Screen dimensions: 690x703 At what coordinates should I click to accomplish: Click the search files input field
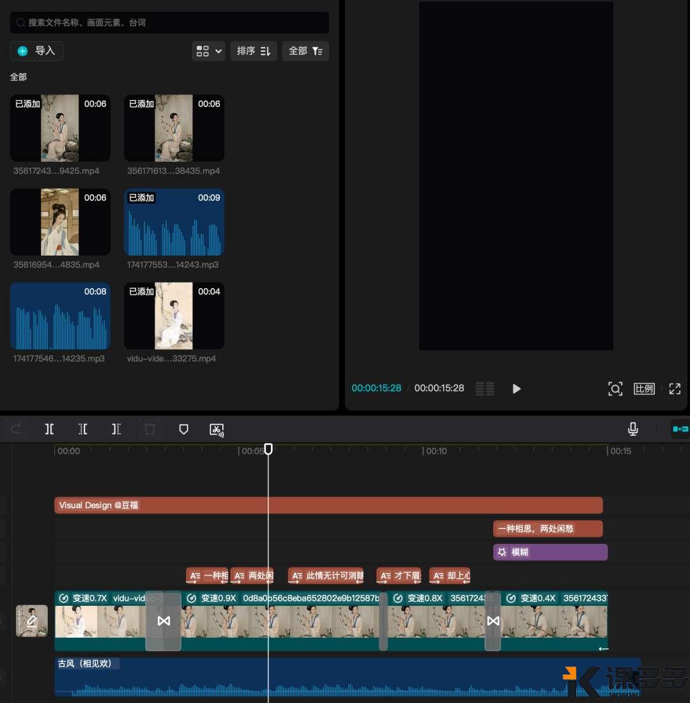tap(169, 22)
